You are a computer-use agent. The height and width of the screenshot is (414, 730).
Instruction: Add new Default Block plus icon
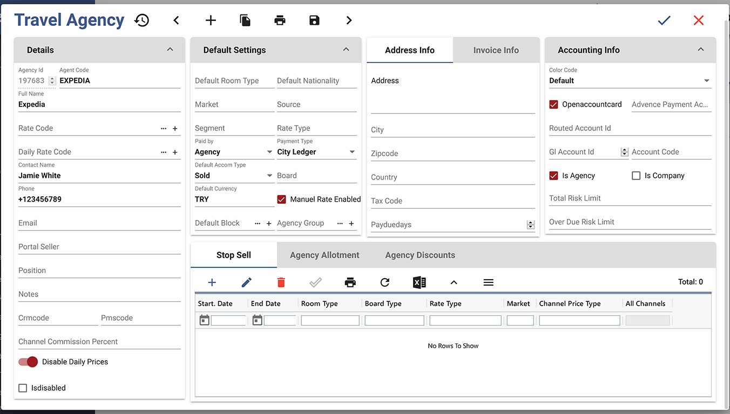point(269,224)
